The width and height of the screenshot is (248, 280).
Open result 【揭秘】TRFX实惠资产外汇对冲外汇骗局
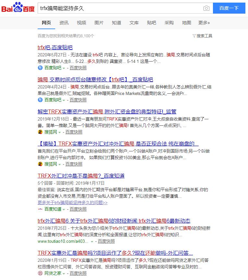(x=118, y=144)
